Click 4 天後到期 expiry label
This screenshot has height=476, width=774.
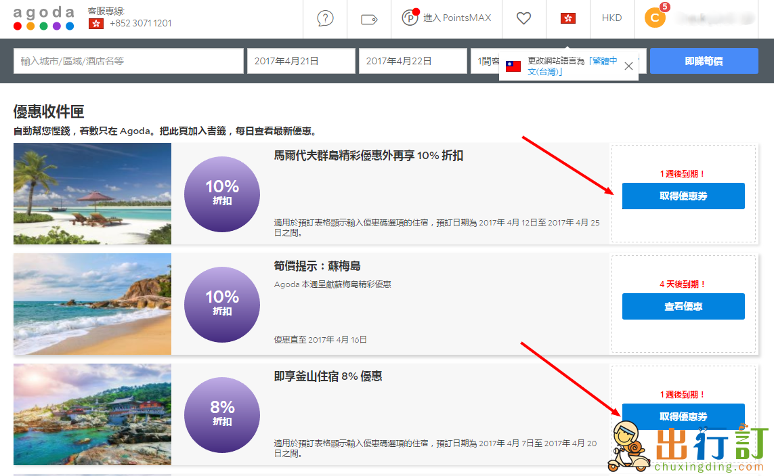(683, 284)
